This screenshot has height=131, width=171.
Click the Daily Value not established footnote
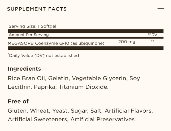pos(43,56)
